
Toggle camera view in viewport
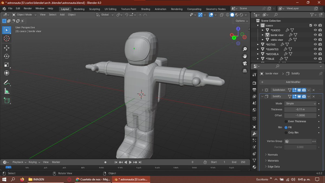click(245, 63)
